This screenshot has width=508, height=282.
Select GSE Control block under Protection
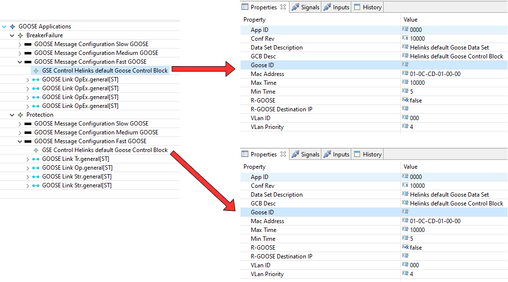point(104,150)
